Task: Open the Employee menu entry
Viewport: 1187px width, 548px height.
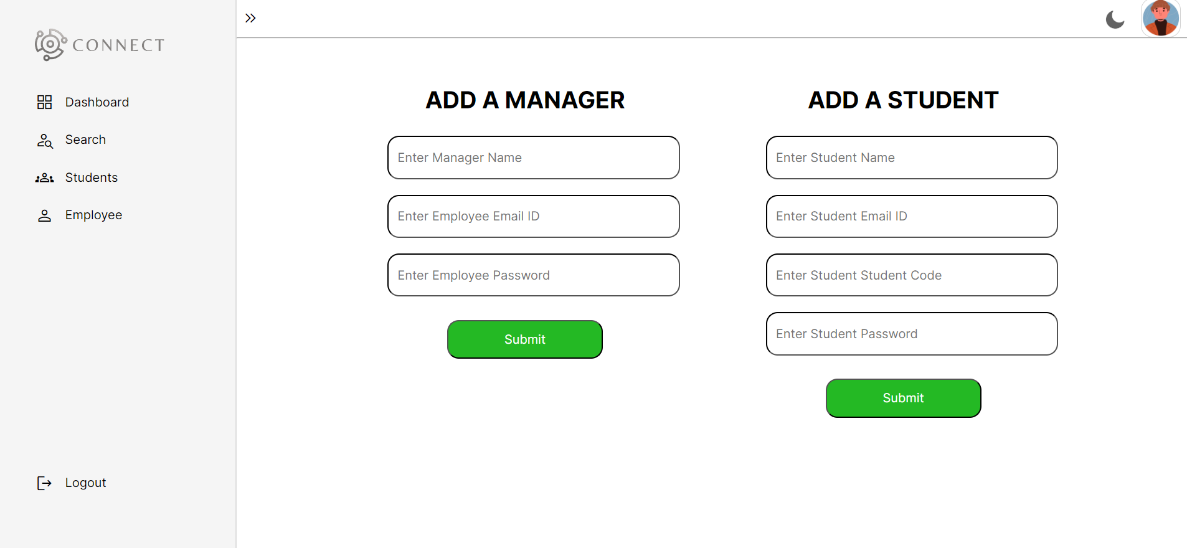Action: [x=93, y=215]
